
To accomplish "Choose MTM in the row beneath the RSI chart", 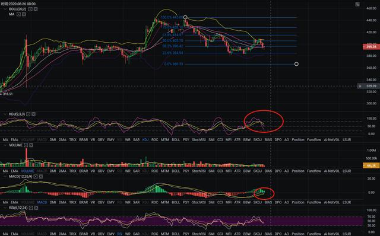I will click(x=165, y=234).
